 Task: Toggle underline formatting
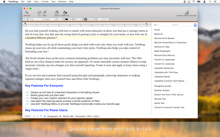click(81, 19)
